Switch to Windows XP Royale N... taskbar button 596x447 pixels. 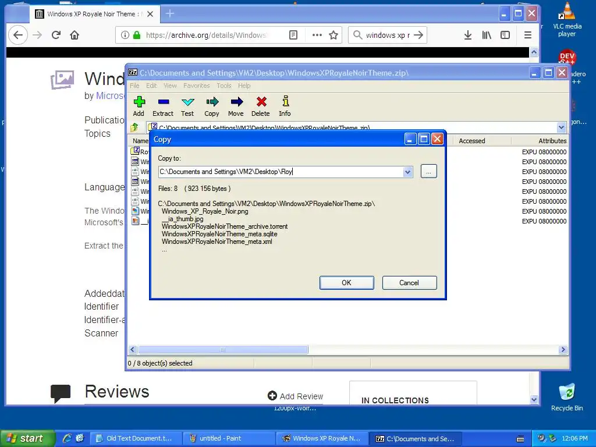point(322,439)
